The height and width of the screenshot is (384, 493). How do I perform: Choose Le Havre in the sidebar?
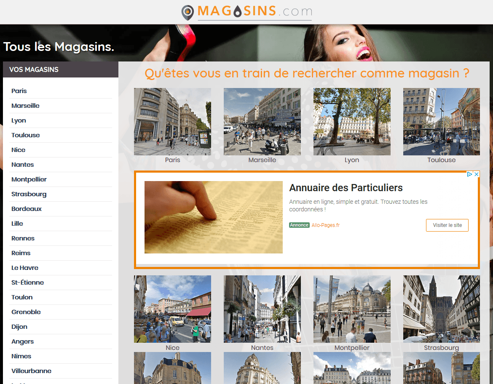click(x=25, y=268)
